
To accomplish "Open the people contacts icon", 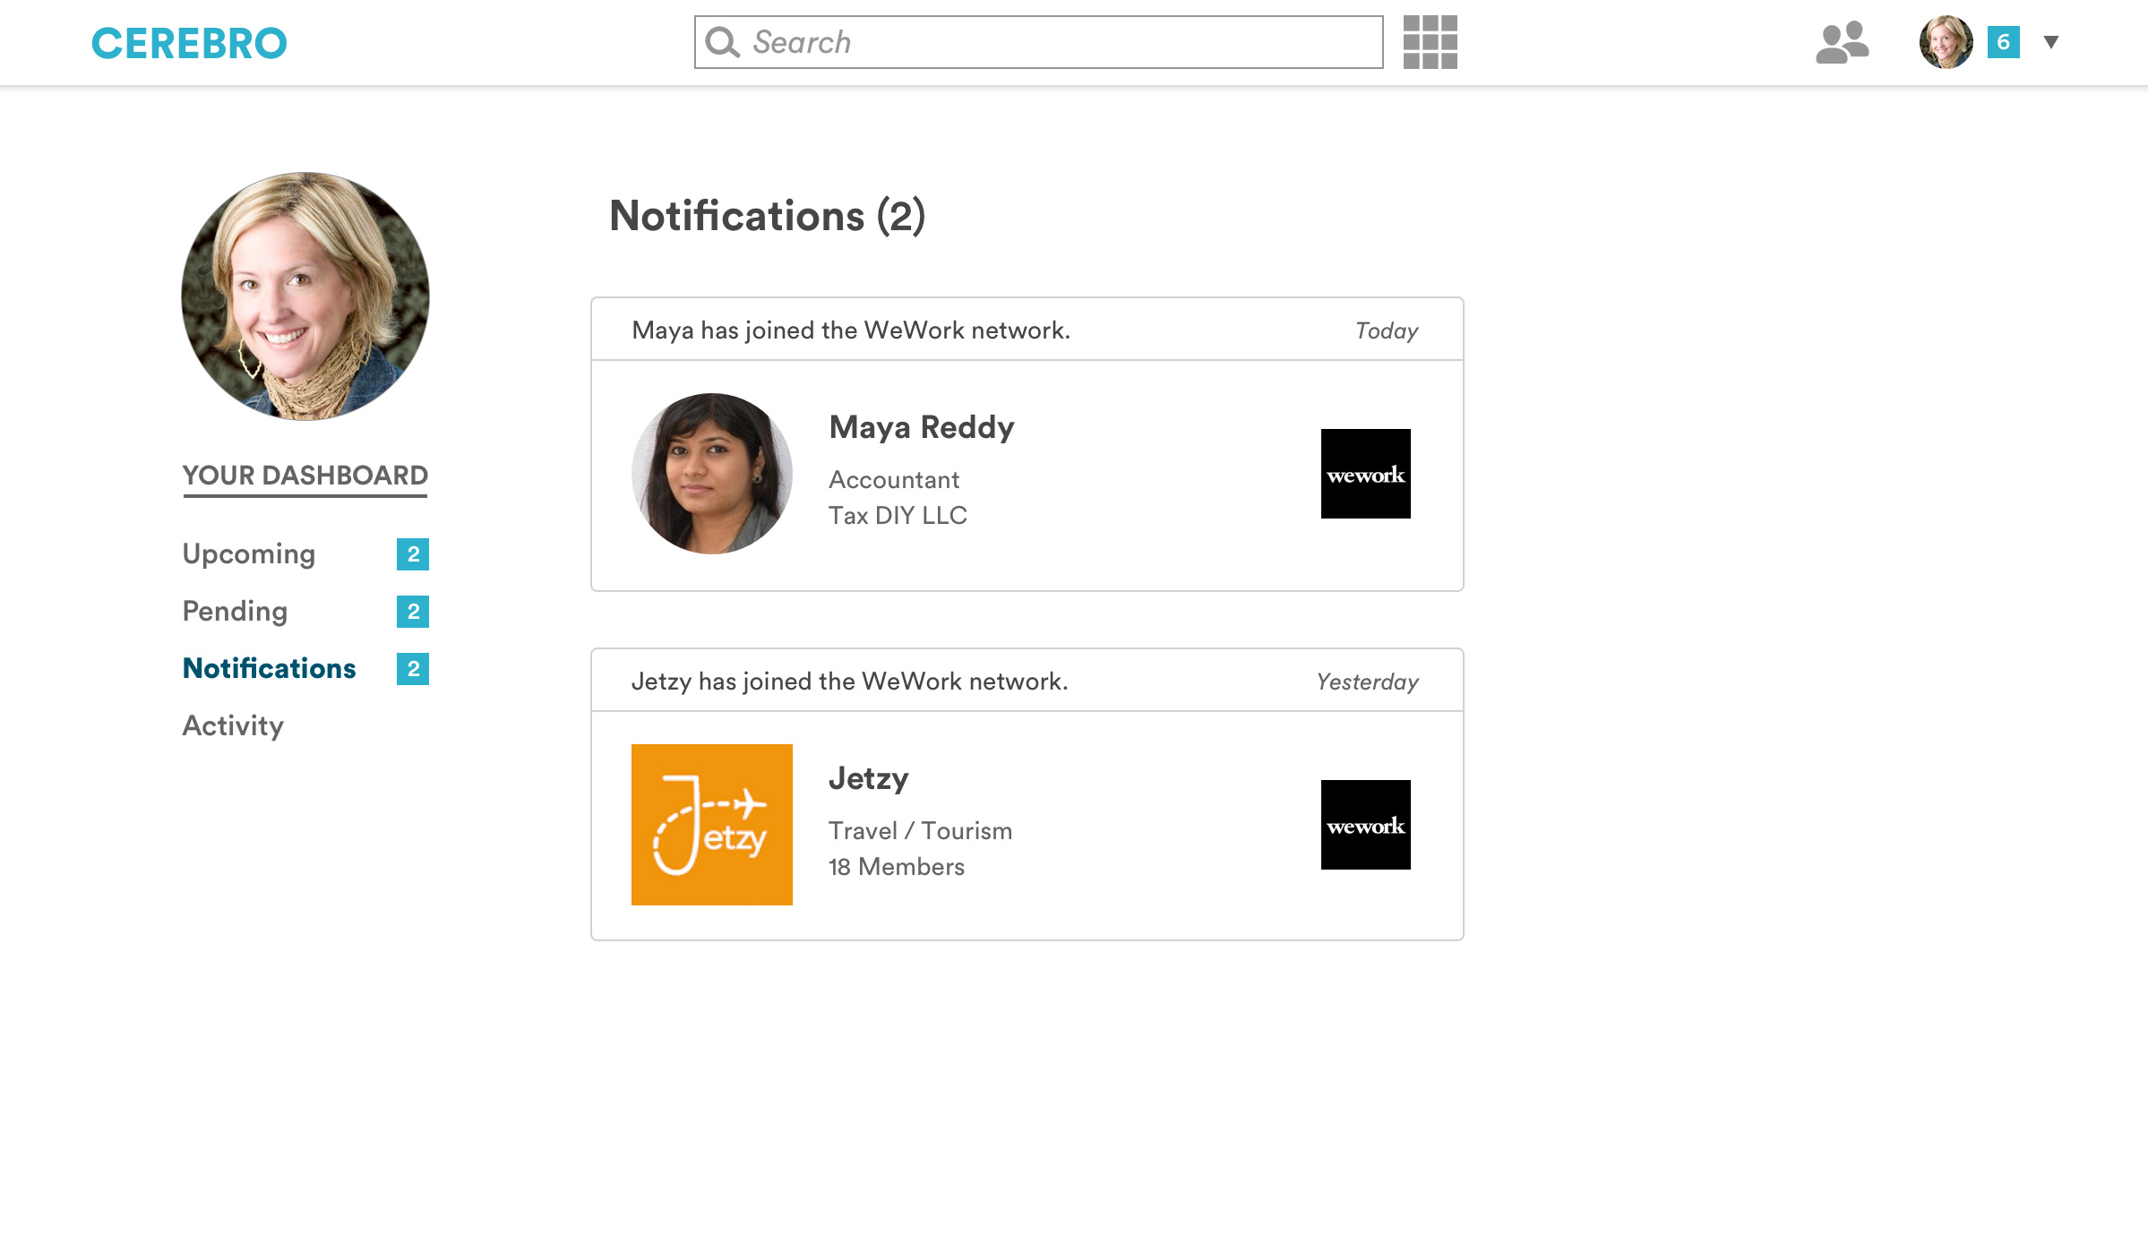I will 1842,42.
